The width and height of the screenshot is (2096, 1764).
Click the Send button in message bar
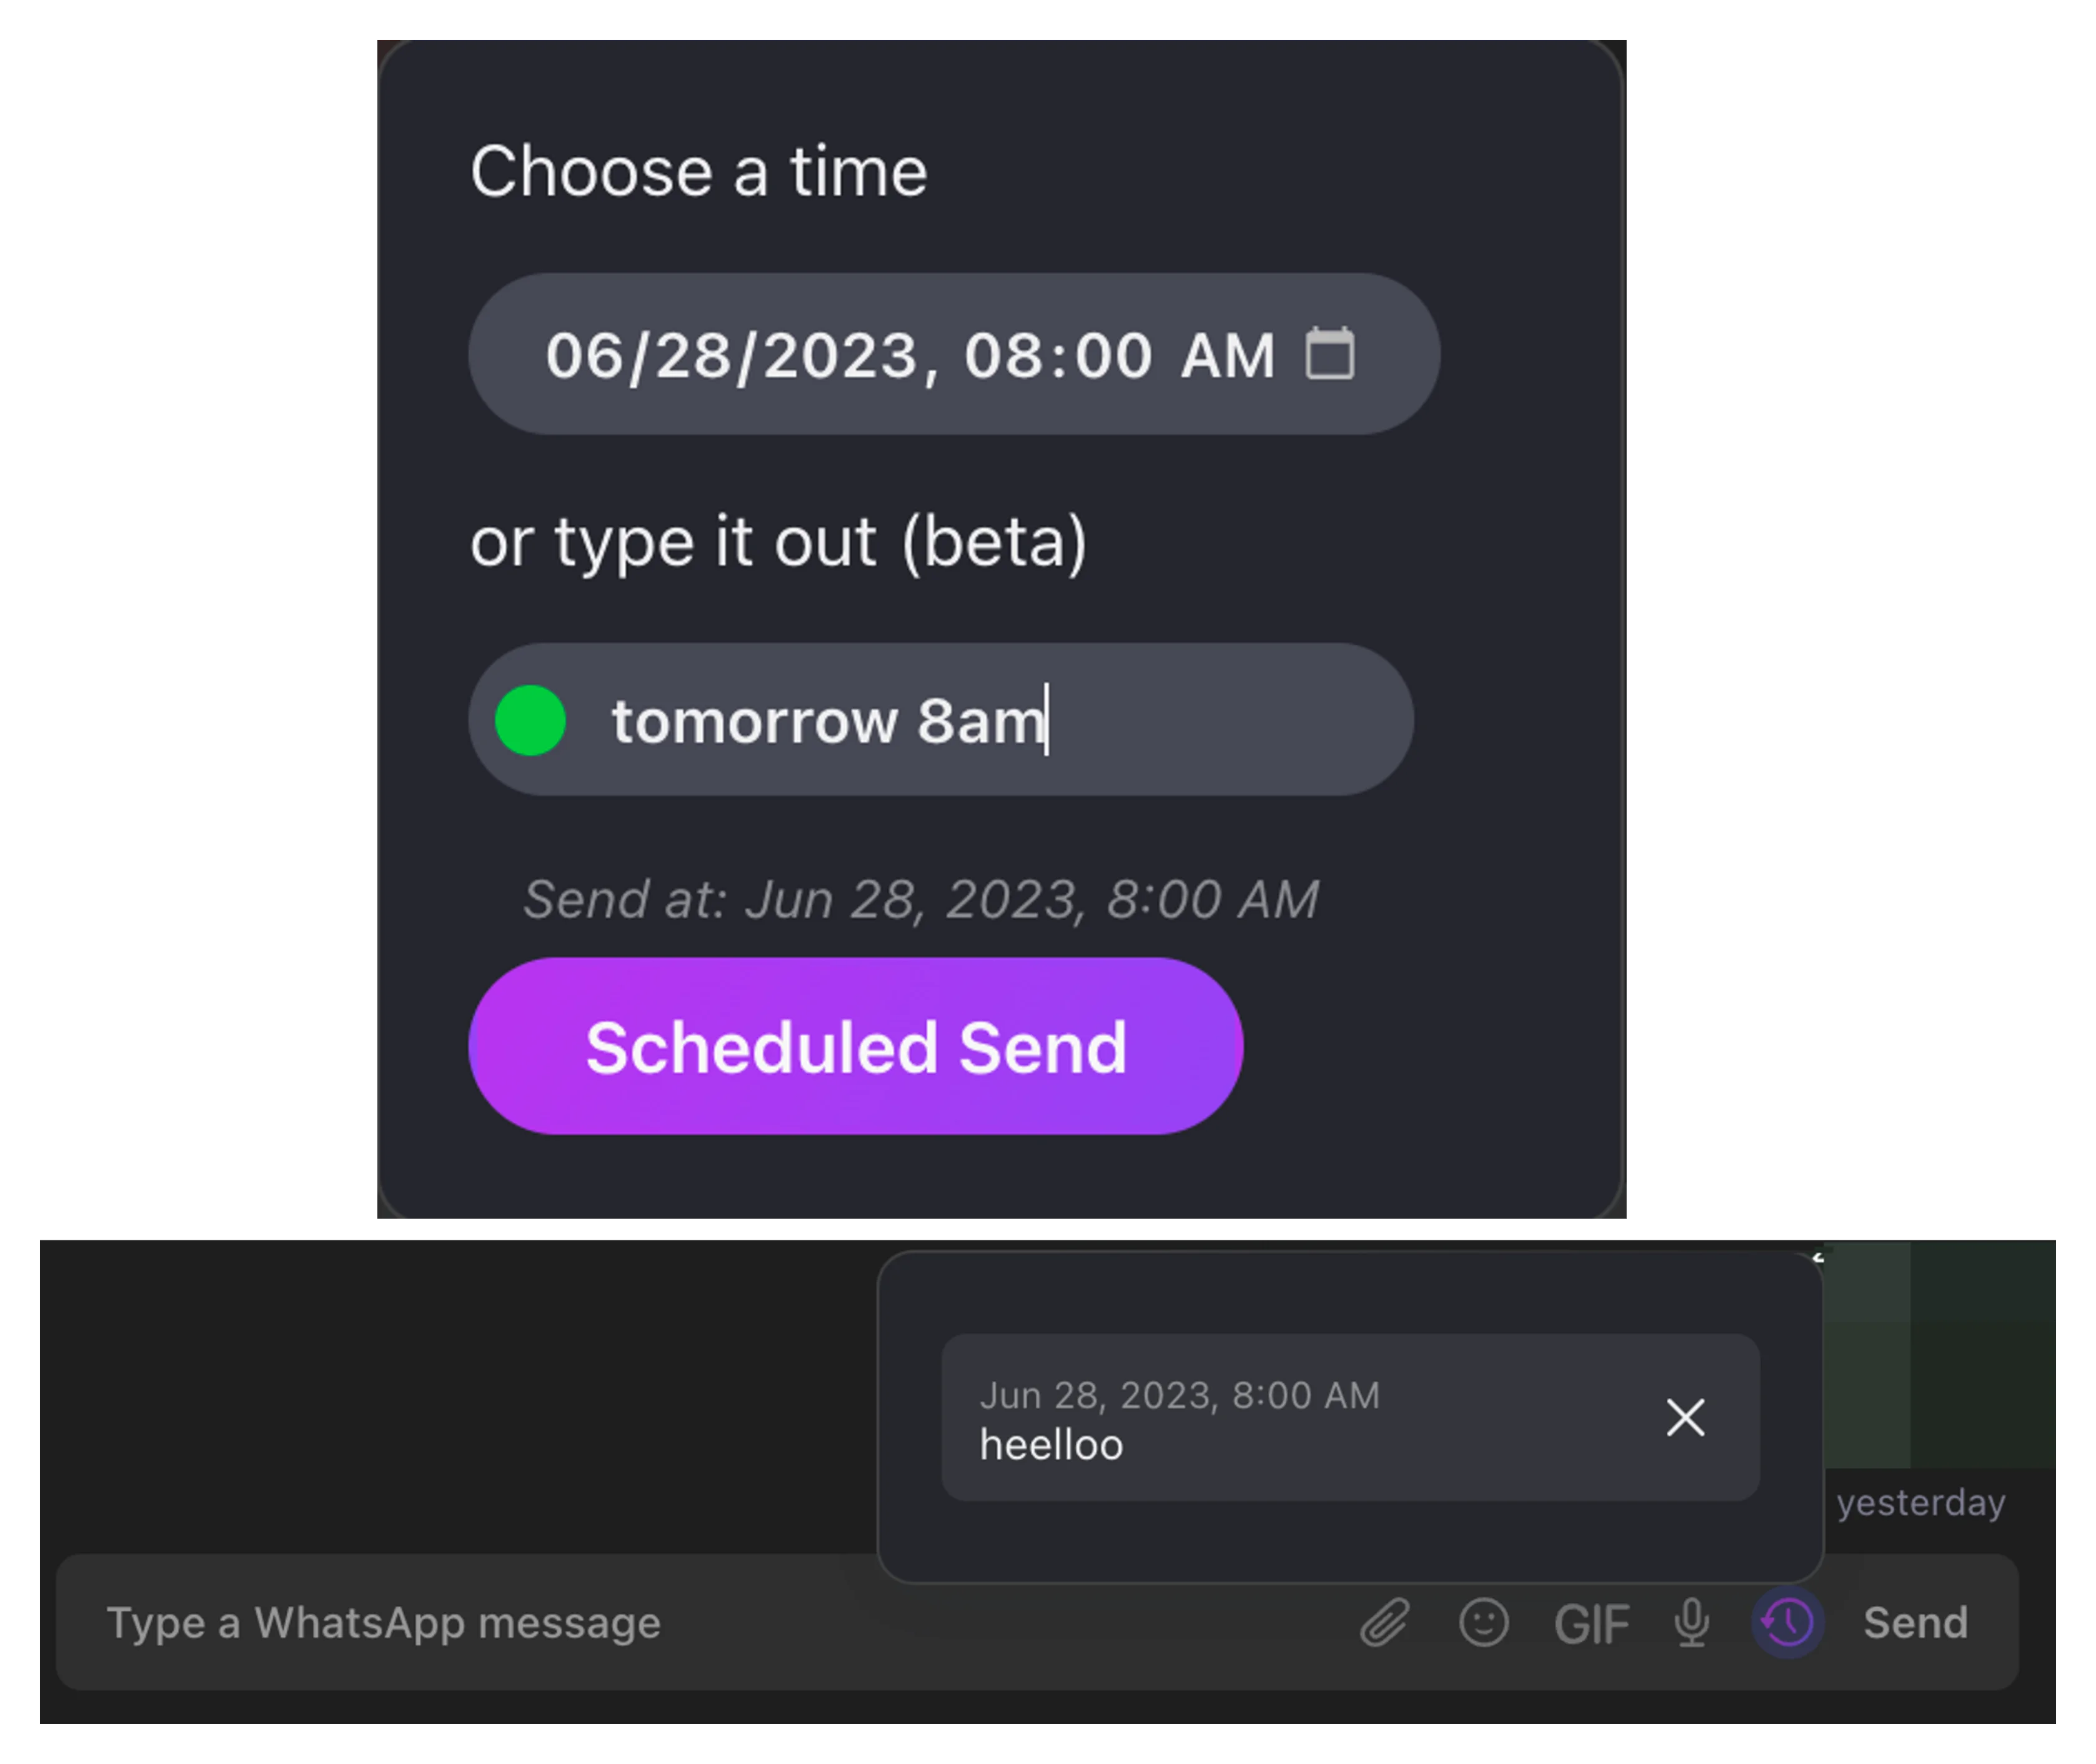(1915, 1622)
